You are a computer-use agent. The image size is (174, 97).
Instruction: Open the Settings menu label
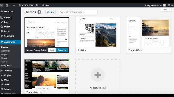(x=8, y=89)
